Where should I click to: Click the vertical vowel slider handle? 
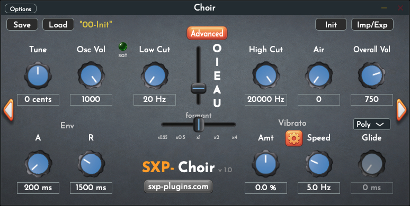click(x=199, y=88)
